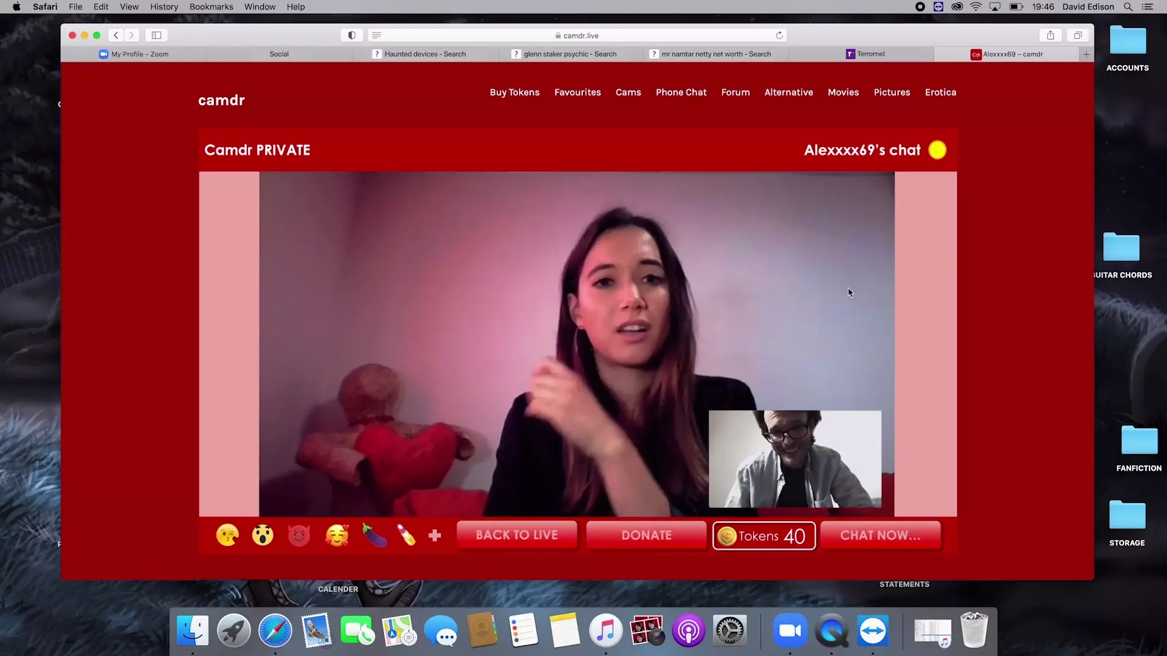Screen dimensions: 1167x656
Task: Open more emojis with the plus icon
Action: [x=435, y=536]
